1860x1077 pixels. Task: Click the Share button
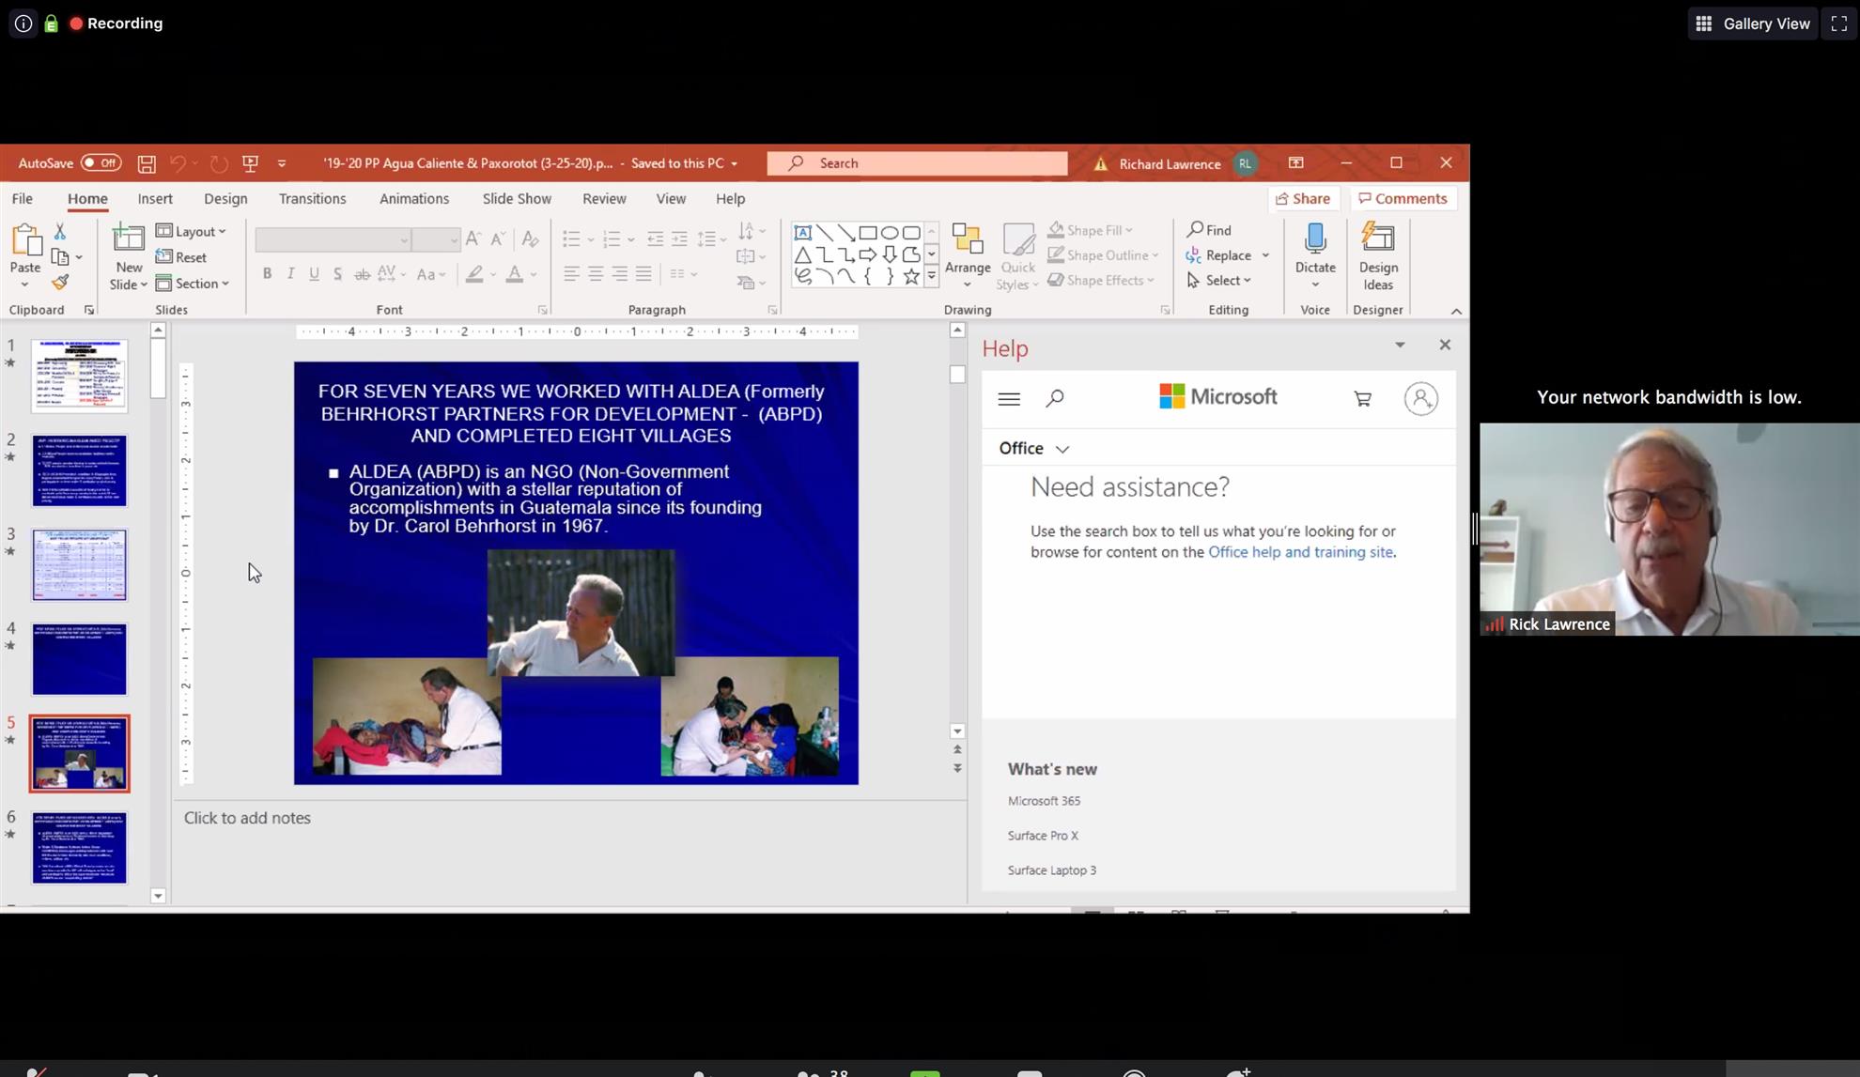1303,199
